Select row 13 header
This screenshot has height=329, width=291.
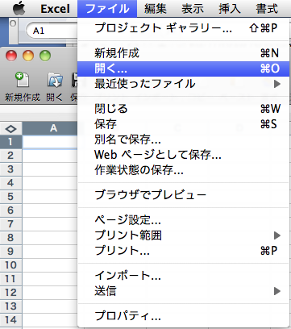pyautogui.click(x=10, y=306)
